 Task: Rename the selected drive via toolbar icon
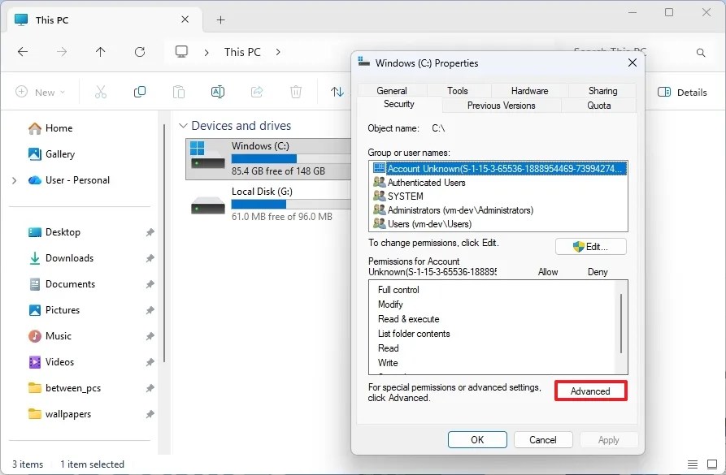pos(218,92)
